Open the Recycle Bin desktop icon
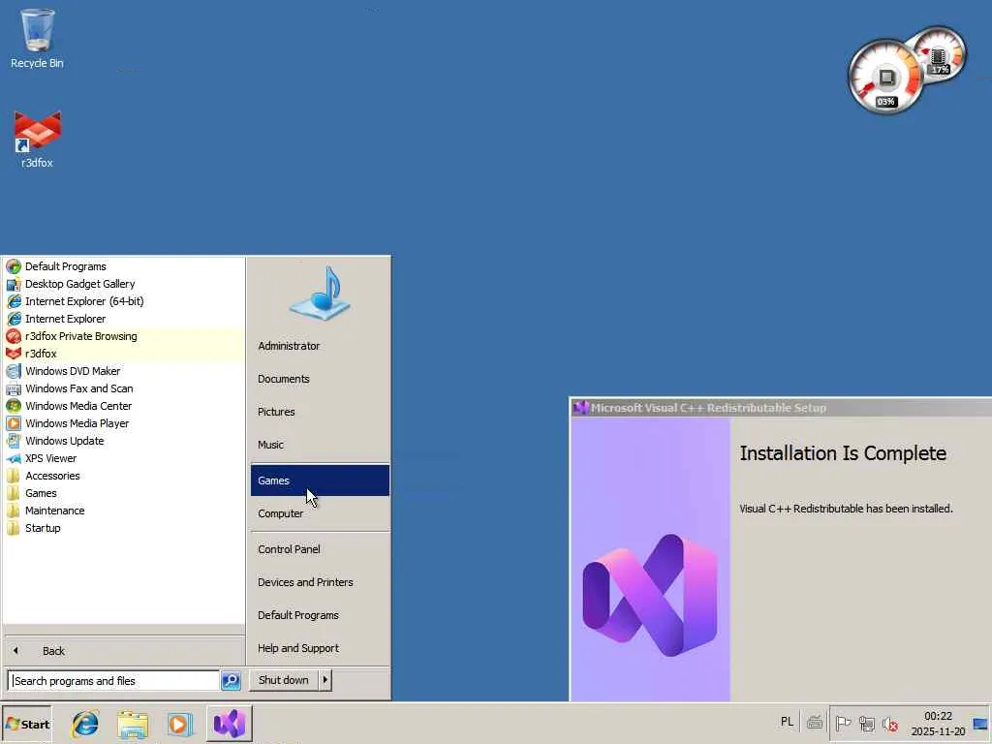992x744 pixels. coord(38,38)
